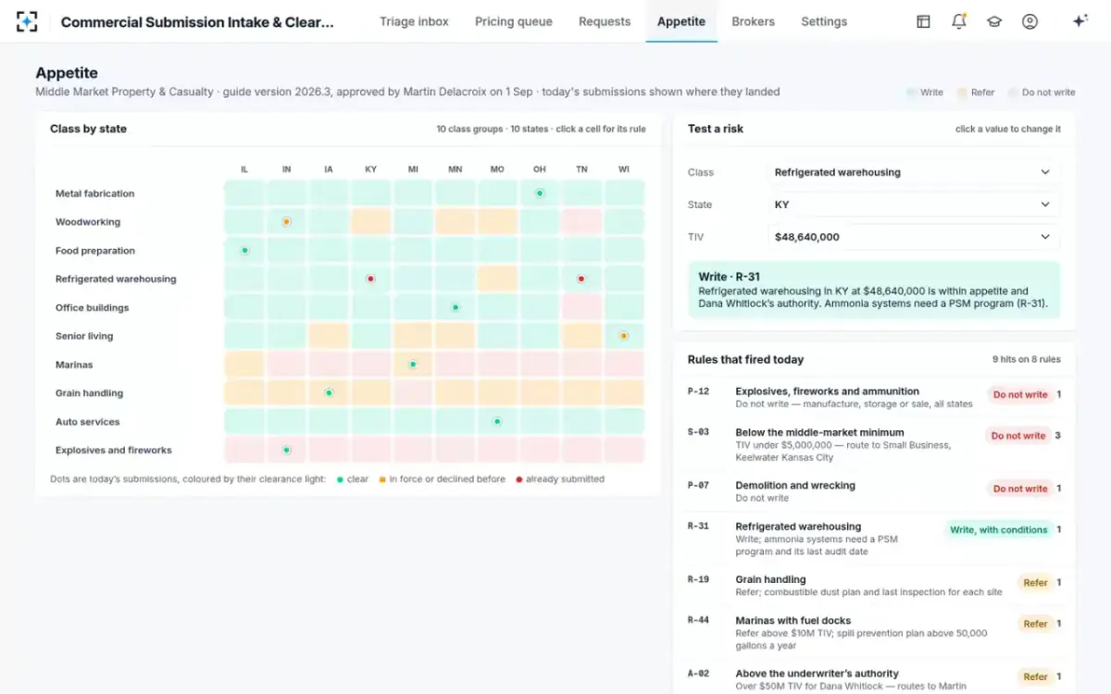This screenshot has height=694, width=1111.
Task: Switch to the Pricing queue tab
Action: tap(514, 21)
